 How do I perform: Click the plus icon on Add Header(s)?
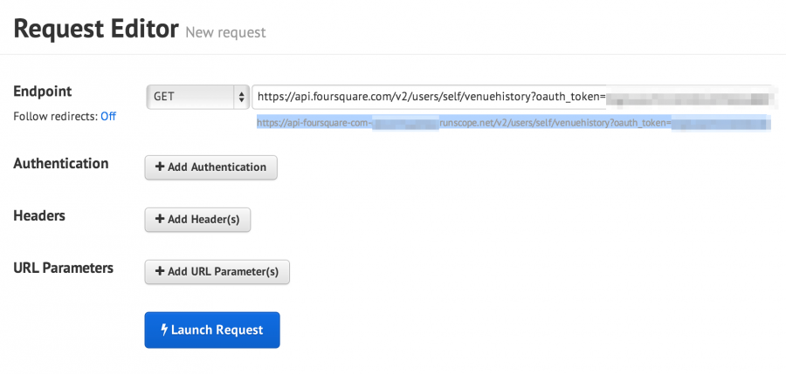(x=160, y=220)
